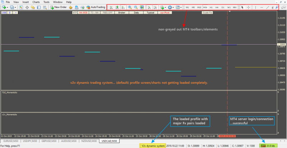
Task: Show the Terminal panel icon
Action: pyautogui.click(x=39, y=7)
